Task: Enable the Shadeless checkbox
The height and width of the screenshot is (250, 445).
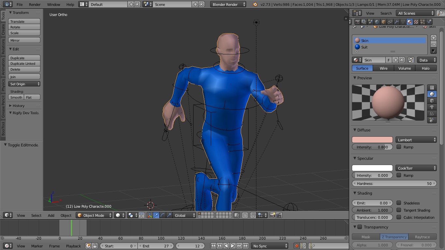Action: 399,203
